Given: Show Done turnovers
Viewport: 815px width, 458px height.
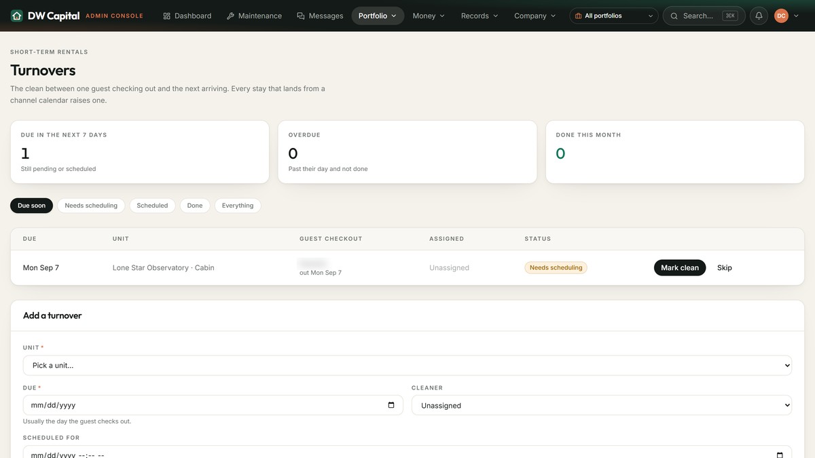Looking at the screenshot, I should coord(195,206).
